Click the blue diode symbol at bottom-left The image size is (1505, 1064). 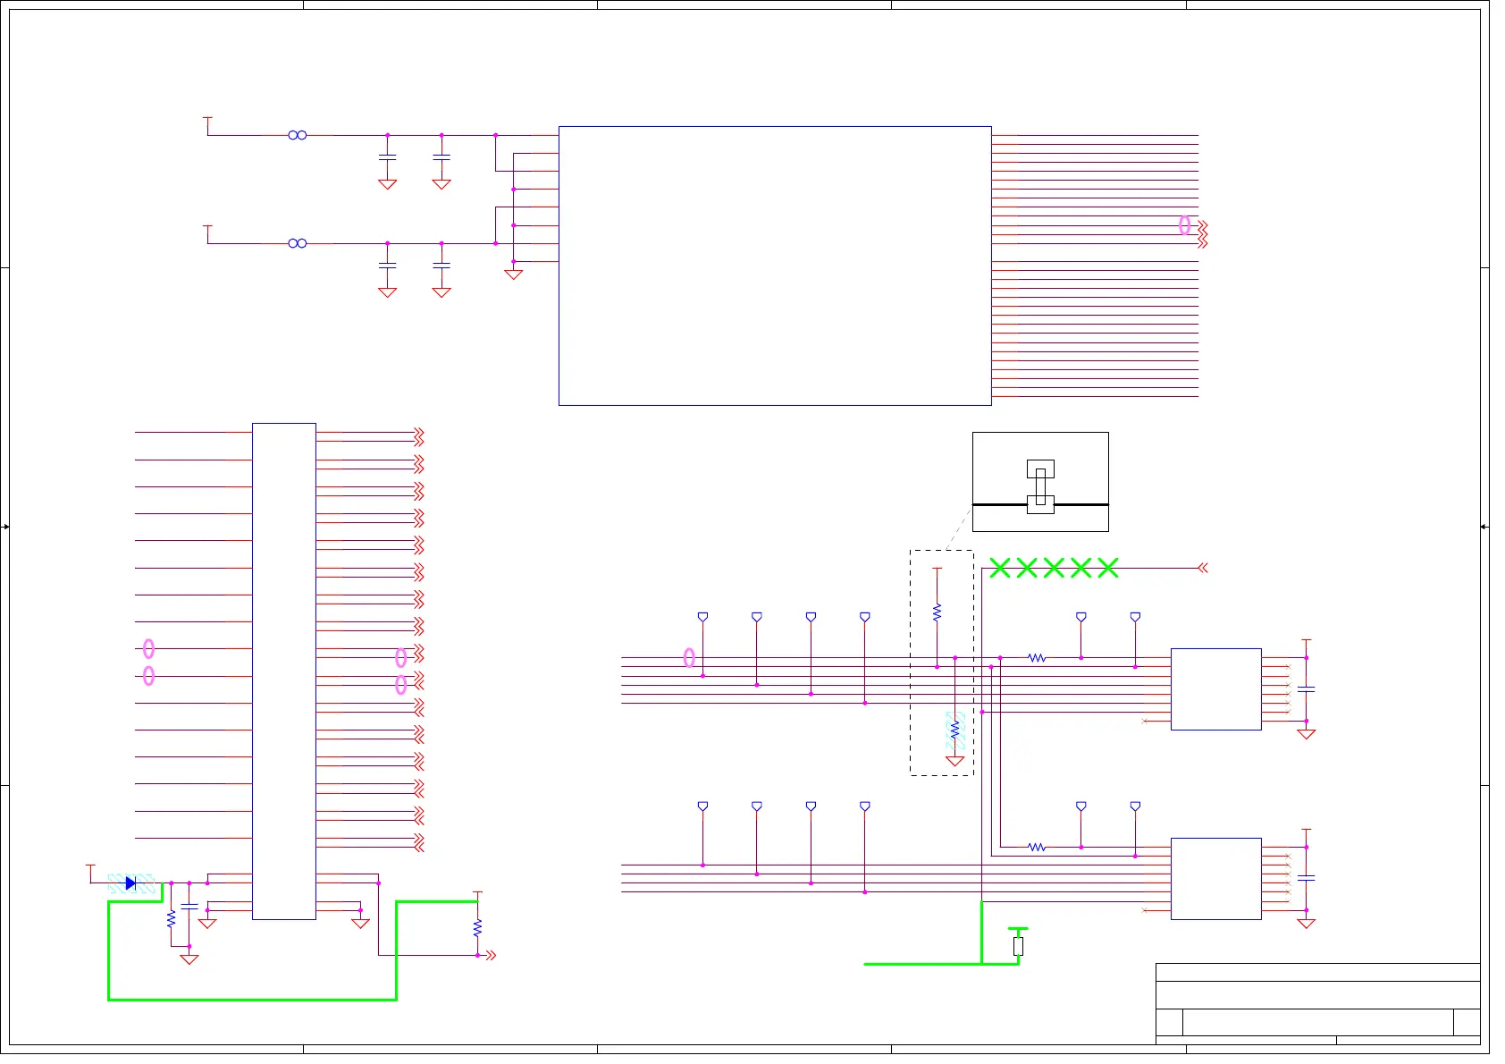coord(130,883)
